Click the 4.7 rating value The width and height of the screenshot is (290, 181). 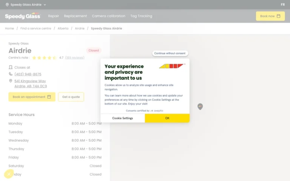point(61,58)
